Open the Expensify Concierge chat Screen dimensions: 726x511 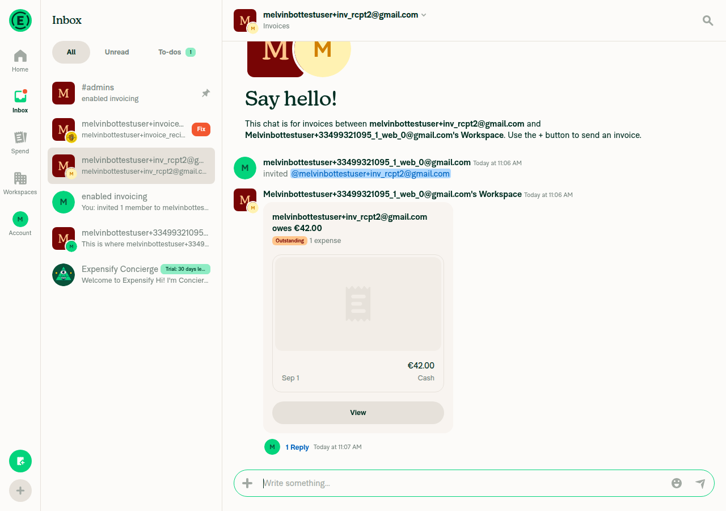[131, 275]
